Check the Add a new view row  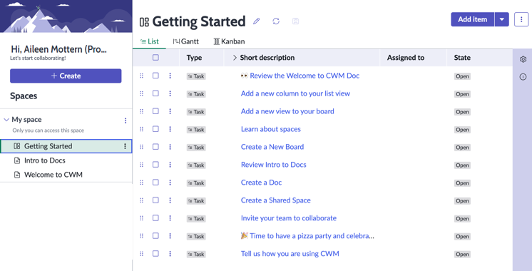coord(155,111)
